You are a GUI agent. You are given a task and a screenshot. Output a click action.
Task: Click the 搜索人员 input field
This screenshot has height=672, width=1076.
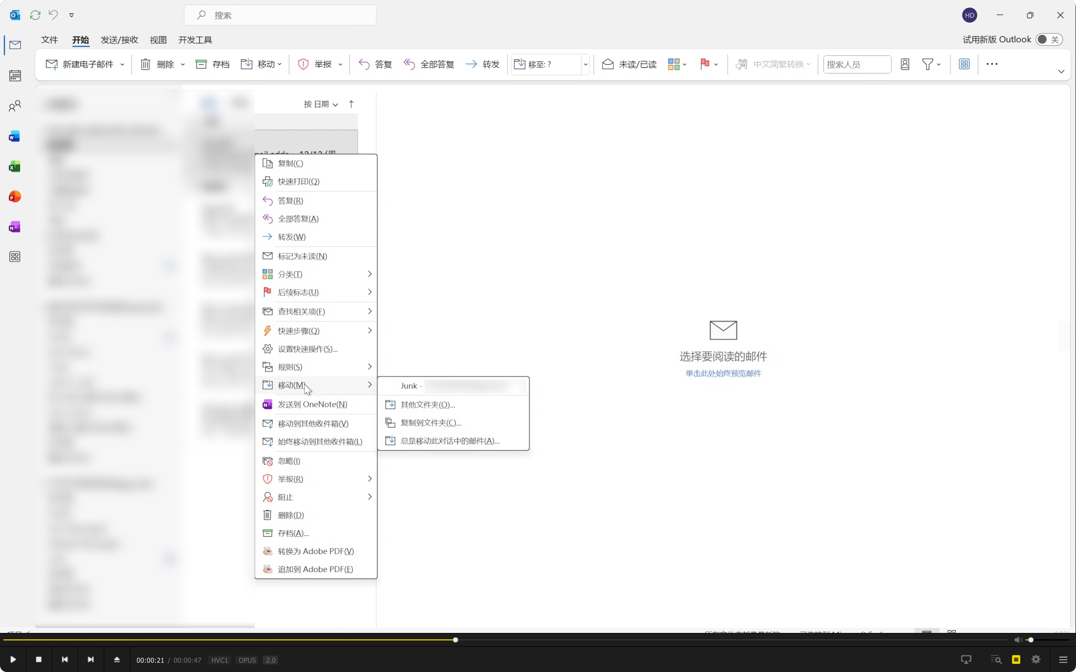(856, 64)
